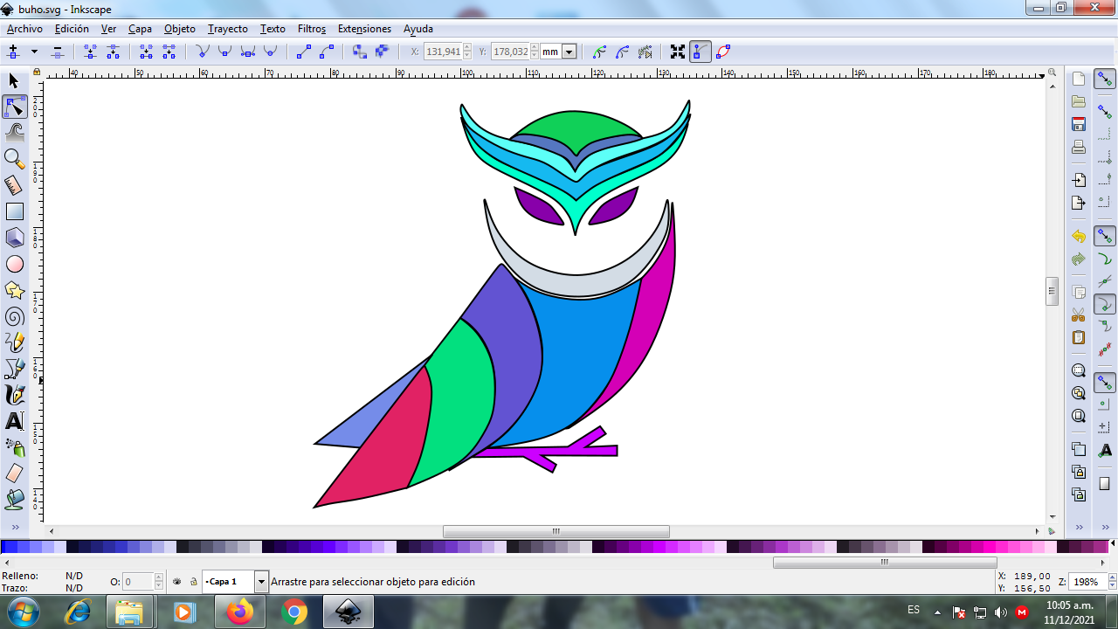
Task: Toggle layer visibility eye icon
Action: tap(177, 581)
